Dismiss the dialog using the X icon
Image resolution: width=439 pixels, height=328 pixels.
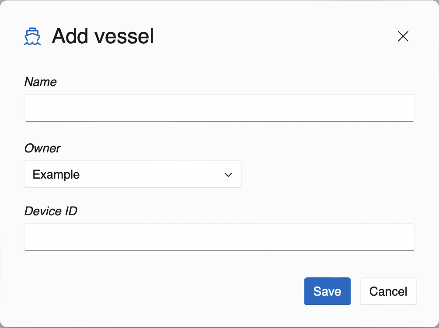[x=403, y=36]
